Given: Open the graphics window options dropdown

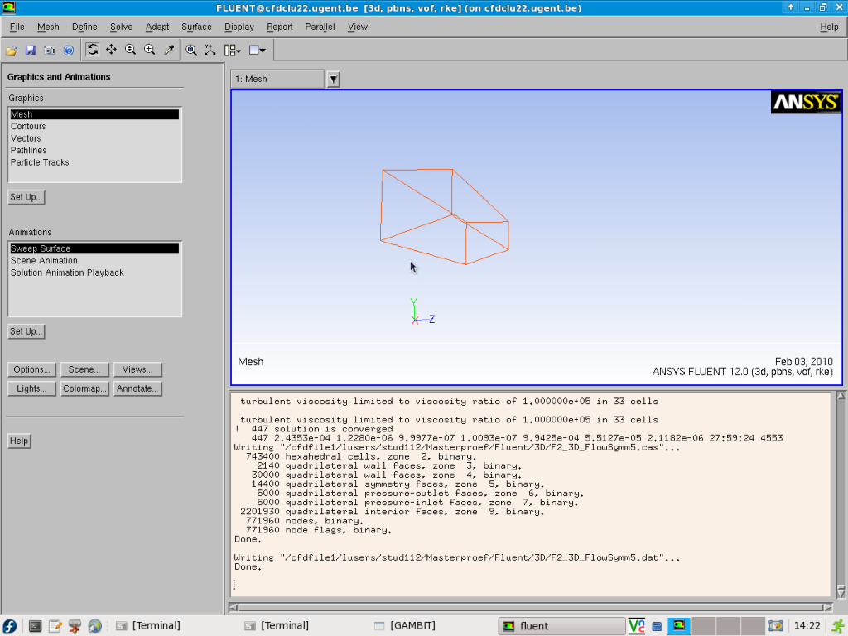Looking at the screenshot, I should (x=257, y=51).
